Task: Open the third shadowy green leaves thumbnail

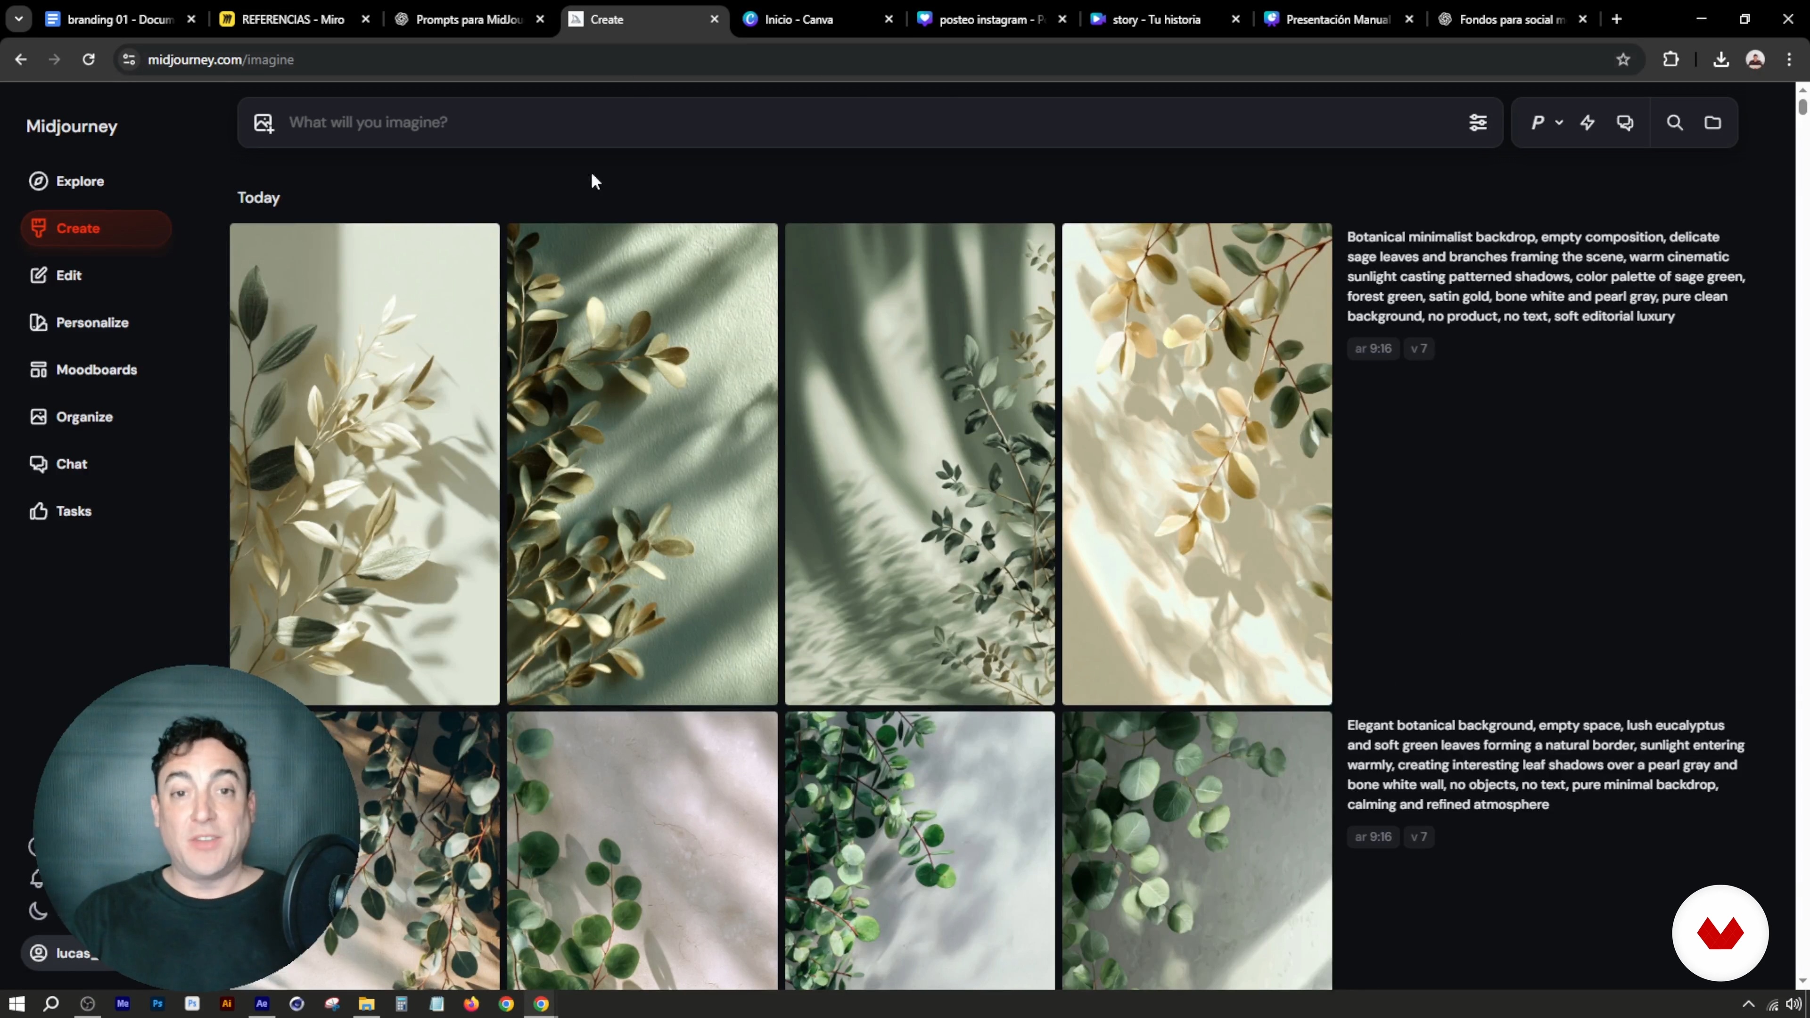Action: (920, 464)
